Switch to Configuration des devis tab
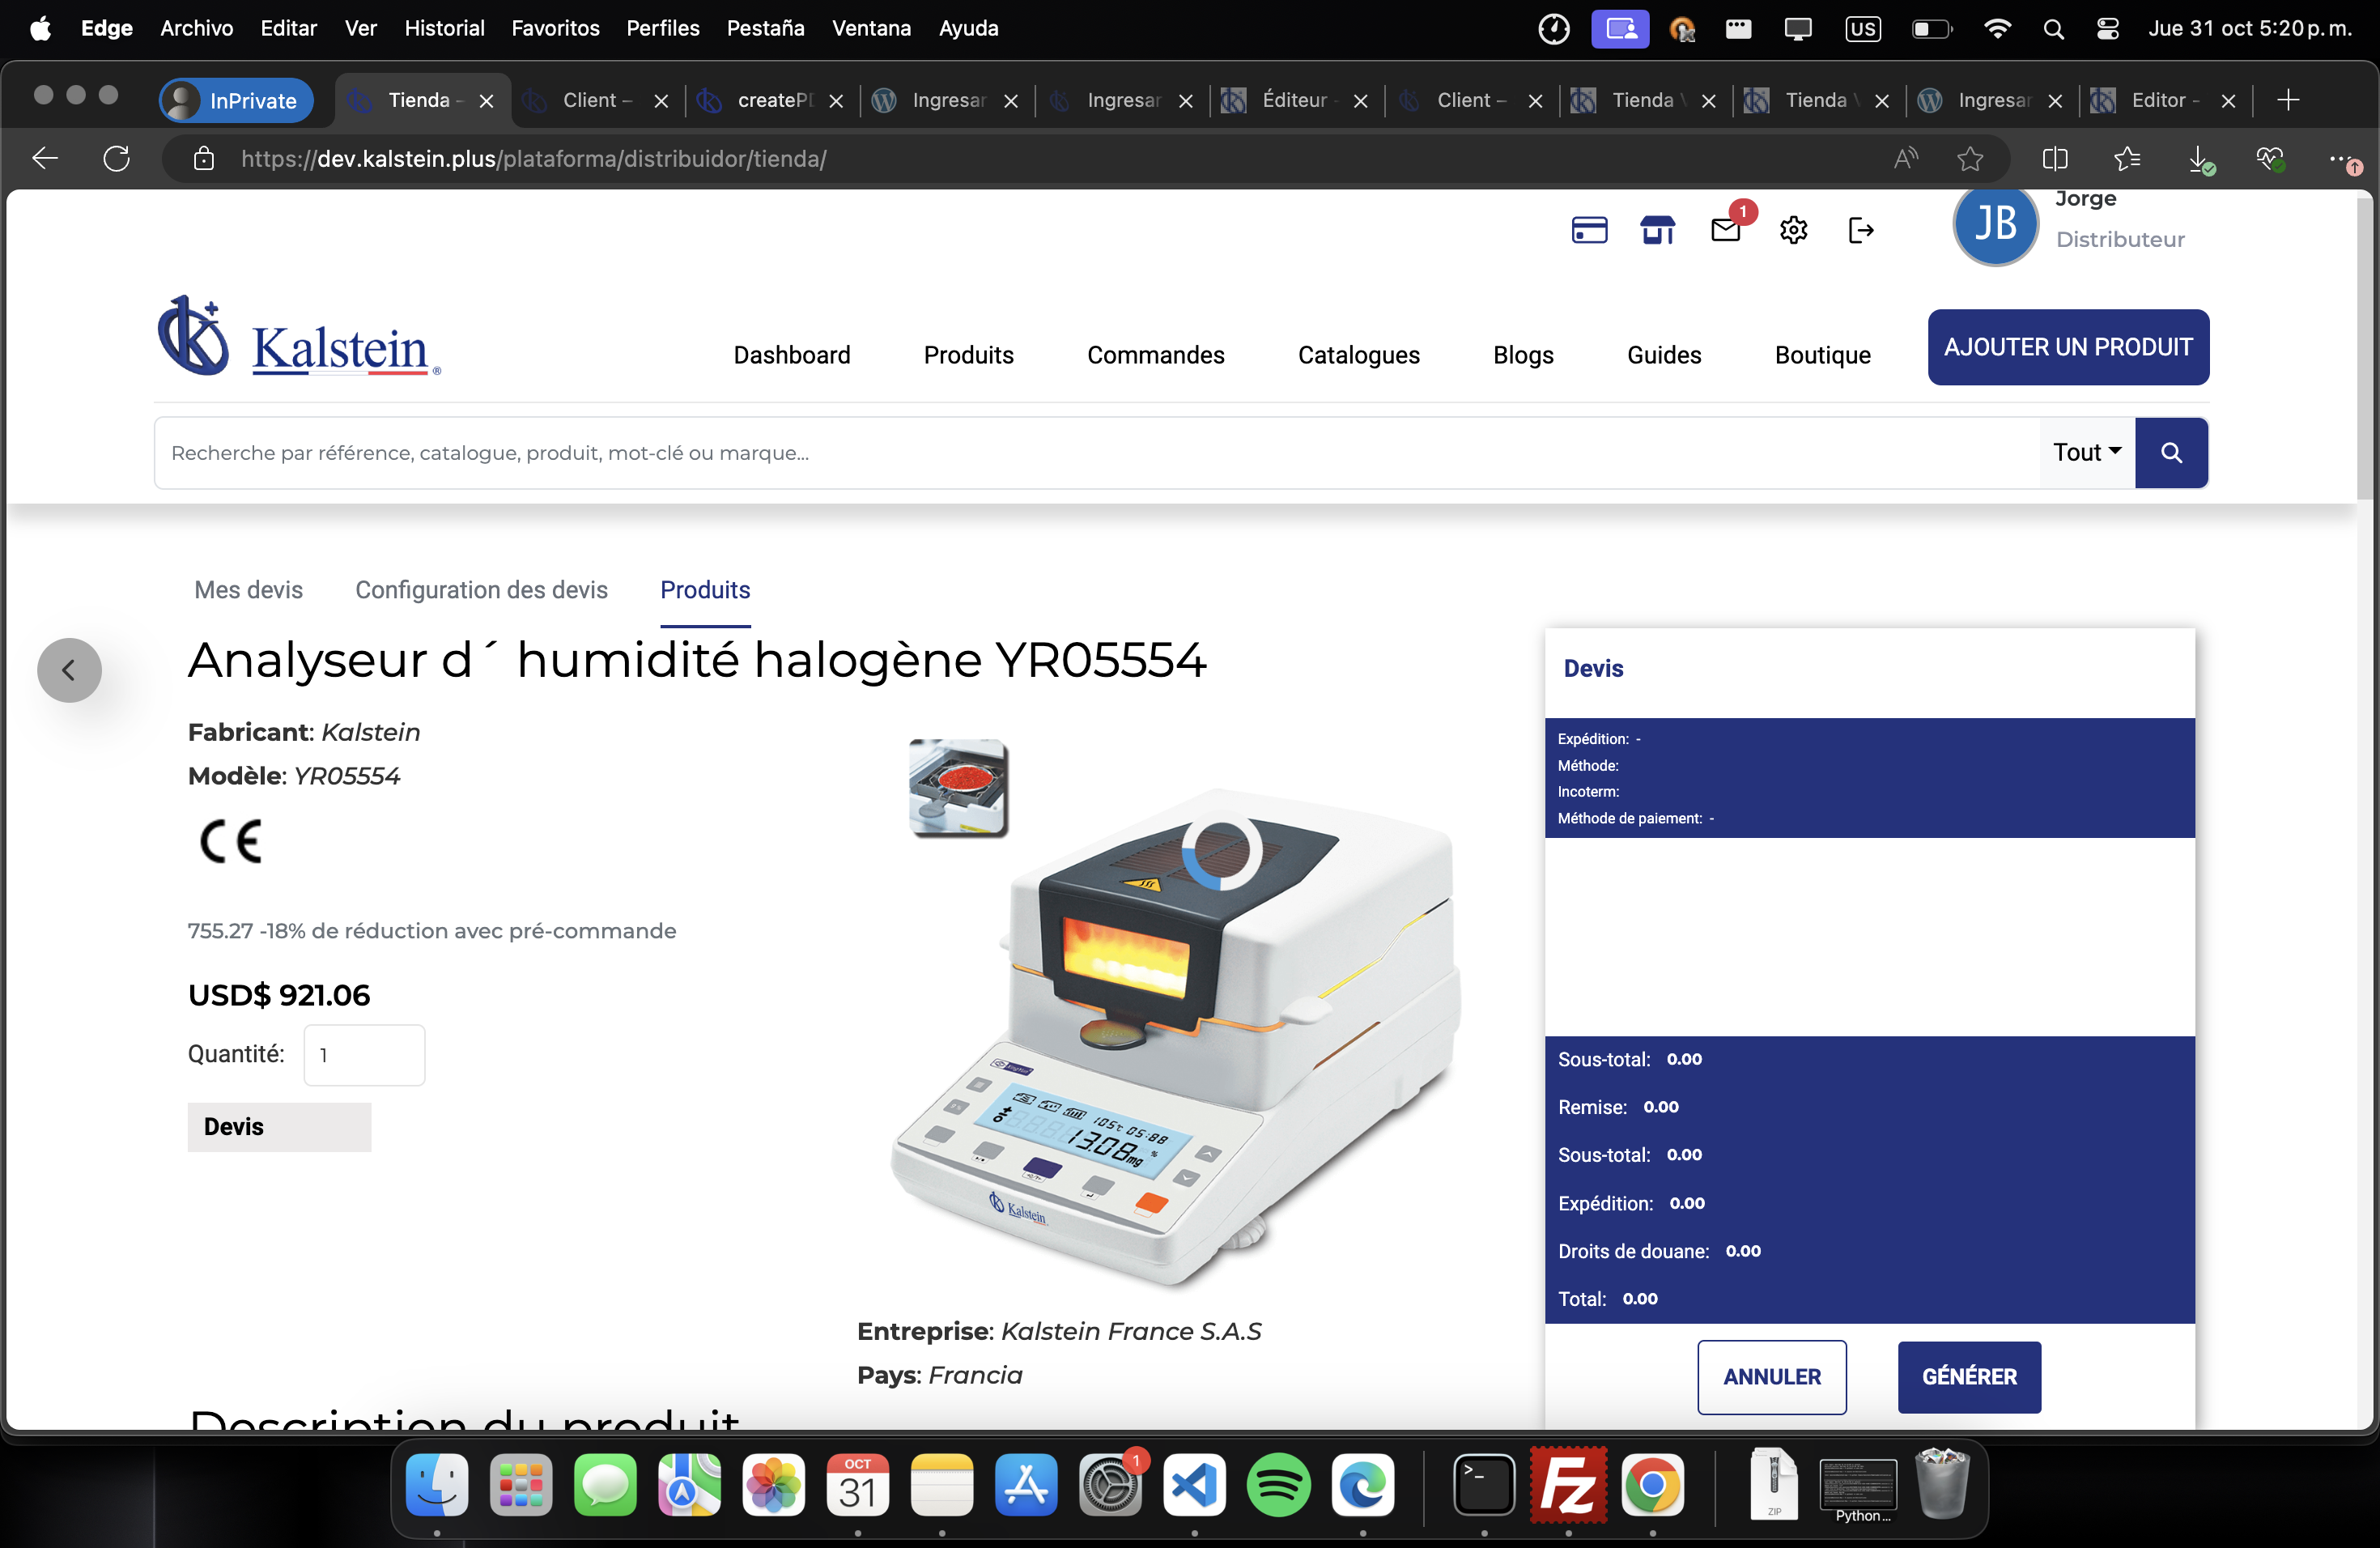 click(481, 590)
